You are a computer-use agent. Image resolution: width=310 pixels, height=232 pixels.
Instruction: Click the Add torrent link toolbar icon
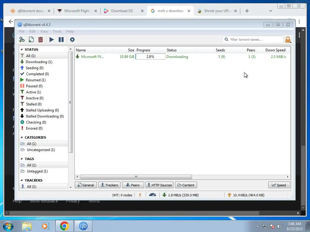(x=22, y=40)
